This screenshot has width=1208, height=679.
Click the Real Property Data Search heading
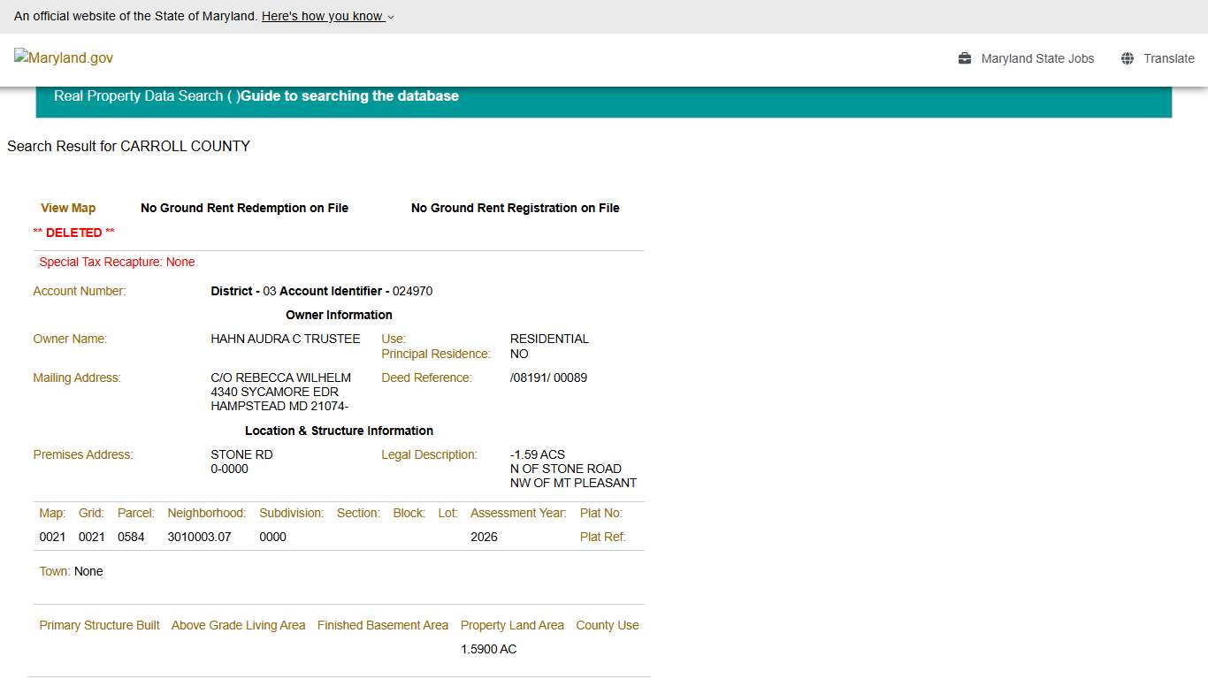[138, 96]
